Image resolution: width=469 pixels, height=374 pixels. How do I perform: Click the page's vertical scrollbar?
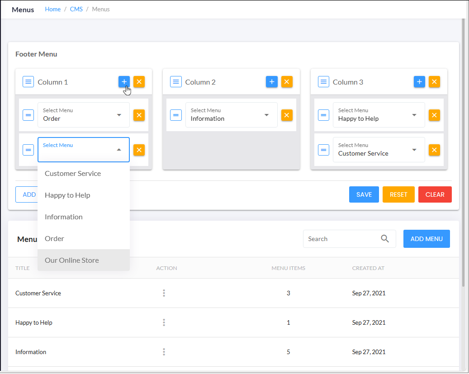(x=463, y=152)
